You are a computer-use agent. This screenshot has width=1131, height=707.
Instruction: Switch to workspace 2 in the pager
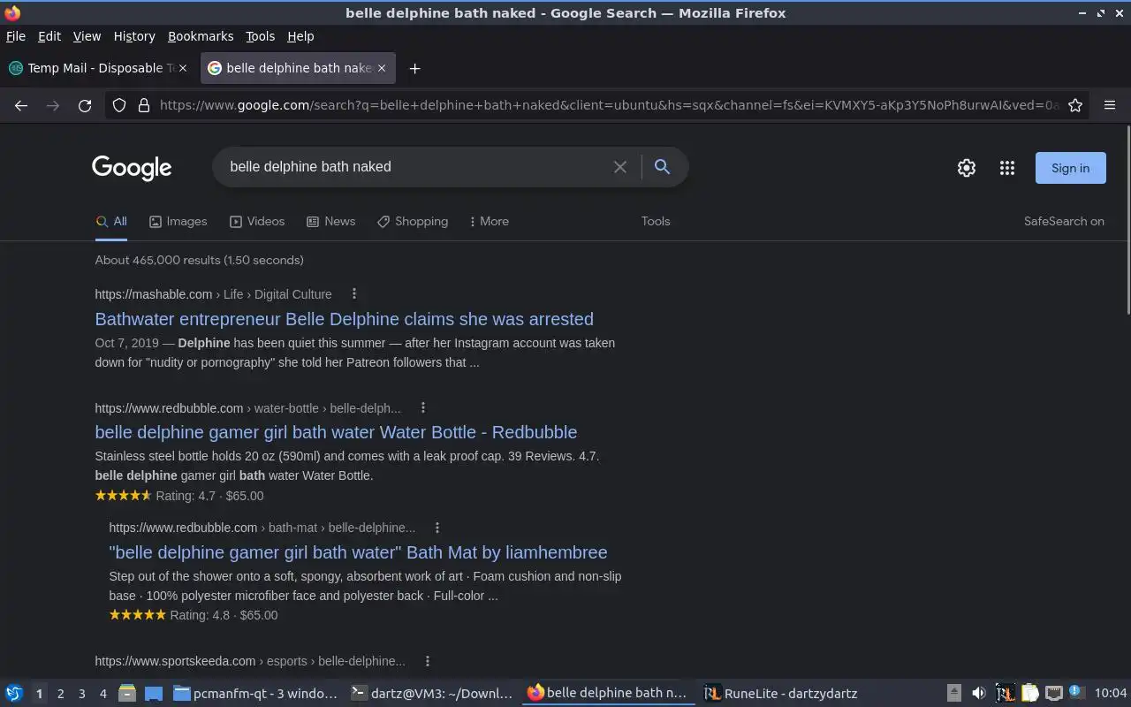tap(60, 694)
